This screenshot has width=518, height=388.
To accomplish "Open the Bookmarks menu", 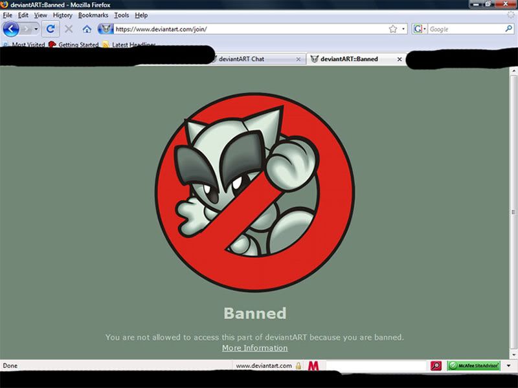I will [93, 15].
